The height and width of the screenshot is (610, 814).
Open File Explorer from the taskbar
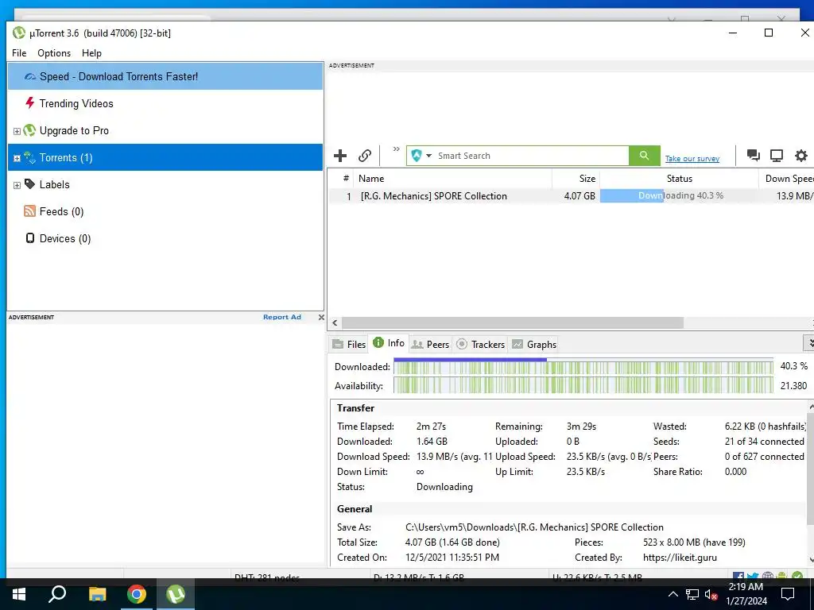coord(97,594)
